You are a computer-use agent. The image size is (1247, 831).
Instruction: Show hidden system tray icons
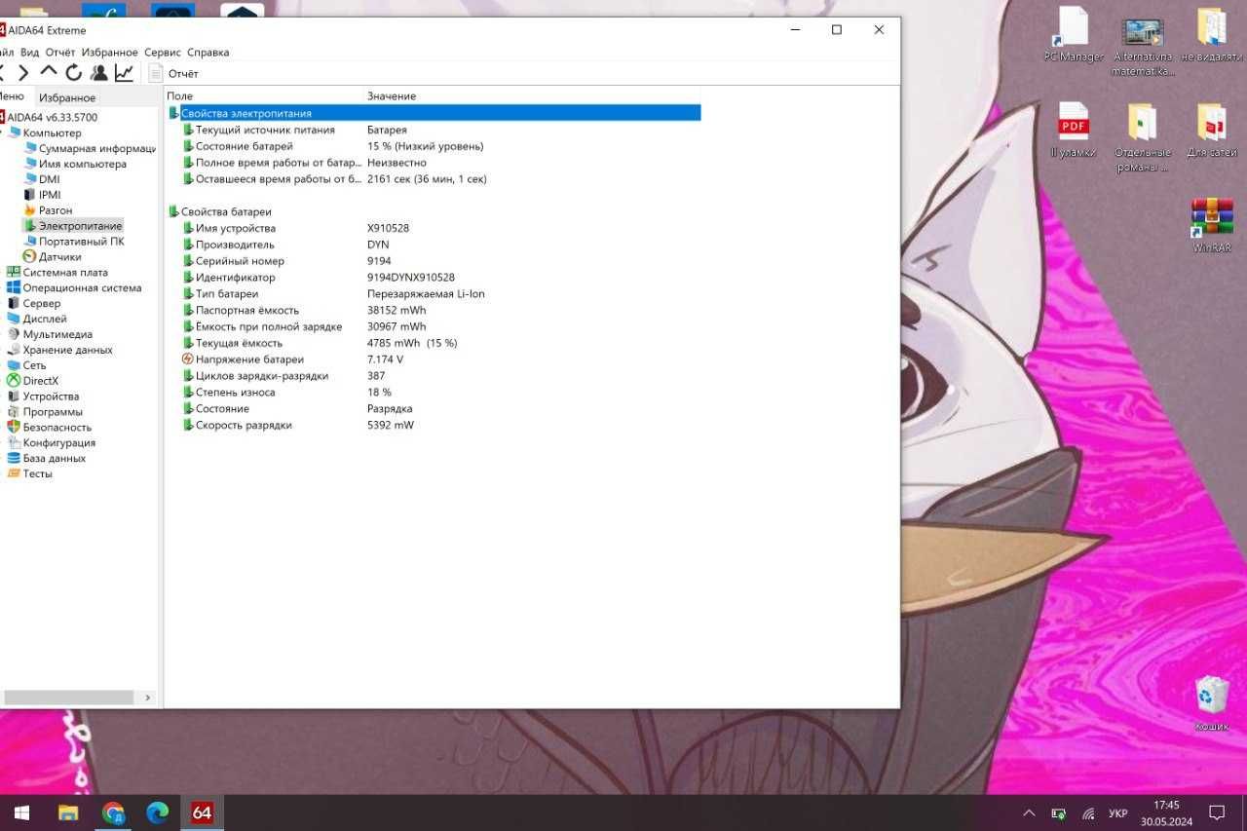click(x=1029, y=813)
